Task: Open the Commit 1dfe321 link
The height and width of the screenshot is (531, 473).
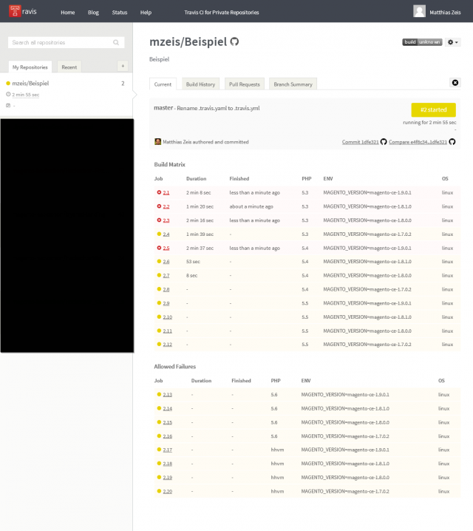Action: point(361,142)
